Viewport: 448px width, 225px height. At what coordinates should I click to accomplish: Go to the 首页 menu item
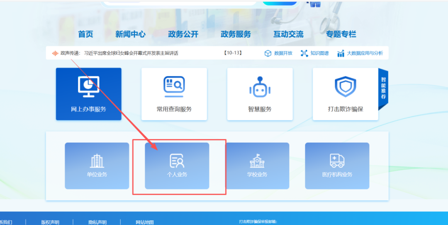click(x=85, y=34)
